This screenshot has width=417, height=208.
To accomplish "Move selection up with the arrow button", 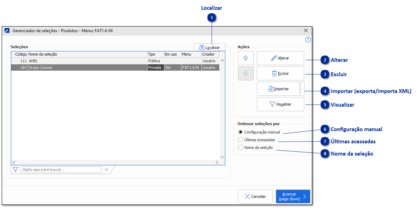I will pos(246,58).
